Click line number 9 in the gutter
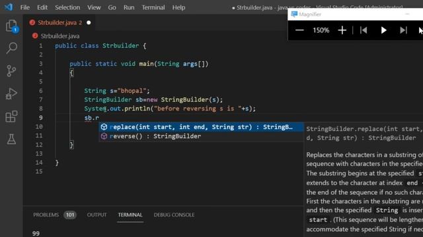This screenshot has height=237, width=423. [40, 118]
